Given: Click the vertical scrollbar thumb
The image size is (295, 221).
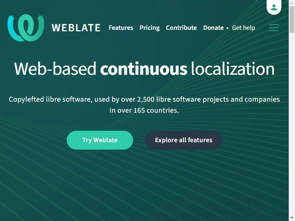Looking at the screenshot, I should (292, 20).
